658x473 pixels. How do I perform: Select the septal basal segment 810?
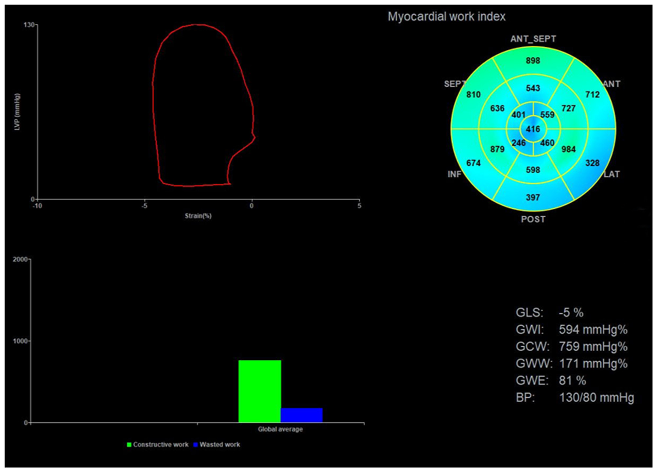[x=473, y=95]
